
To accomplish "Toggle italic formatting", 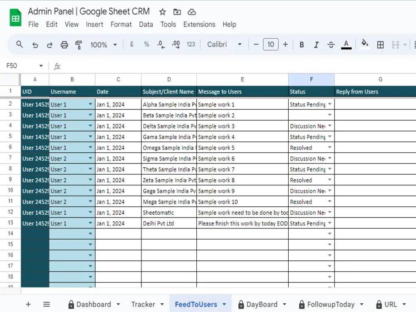I will [316, 45].
